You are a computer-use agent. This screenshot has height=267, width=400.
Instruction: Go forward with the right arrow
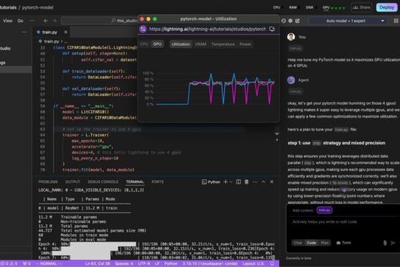pyautogui.click(x=55, y=21)
